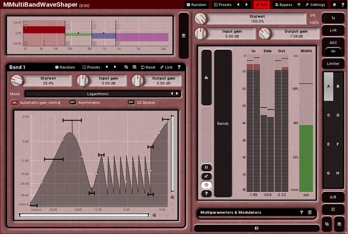Select preset slot F

pos(338,144)
